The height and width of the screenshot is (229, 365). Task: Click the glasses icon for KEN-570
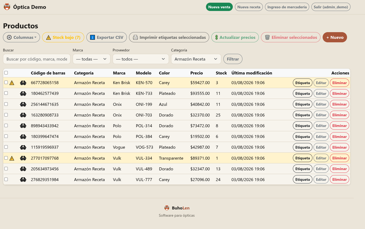[x=23, y=83]
